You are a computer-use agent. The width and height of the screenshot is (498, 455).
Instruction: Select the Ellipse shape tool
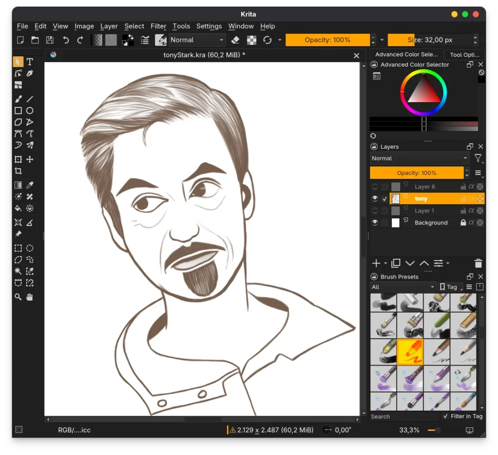click(x=30, y=110)
